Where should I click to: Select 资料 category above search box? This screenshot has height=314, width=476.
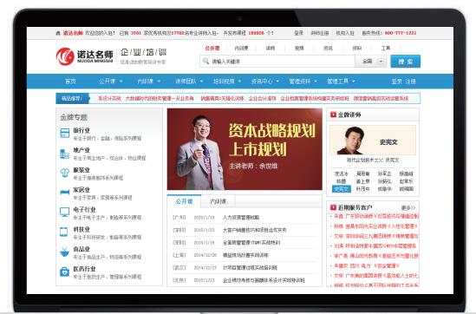[356, 48]
